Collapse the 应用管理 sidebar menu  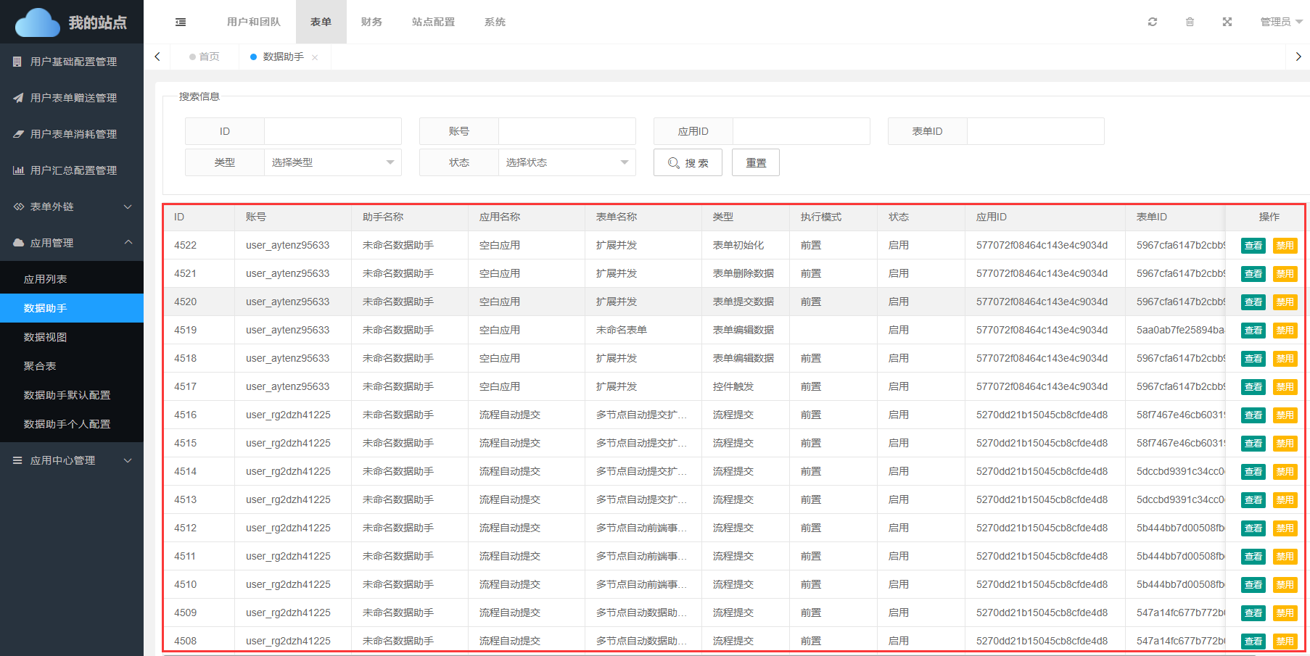[x=72, y=243]
